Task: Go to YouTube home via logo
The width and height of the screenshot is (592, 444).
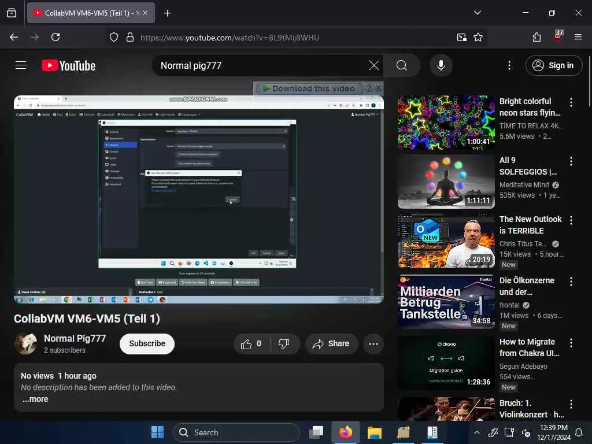Action: [68, 66]
